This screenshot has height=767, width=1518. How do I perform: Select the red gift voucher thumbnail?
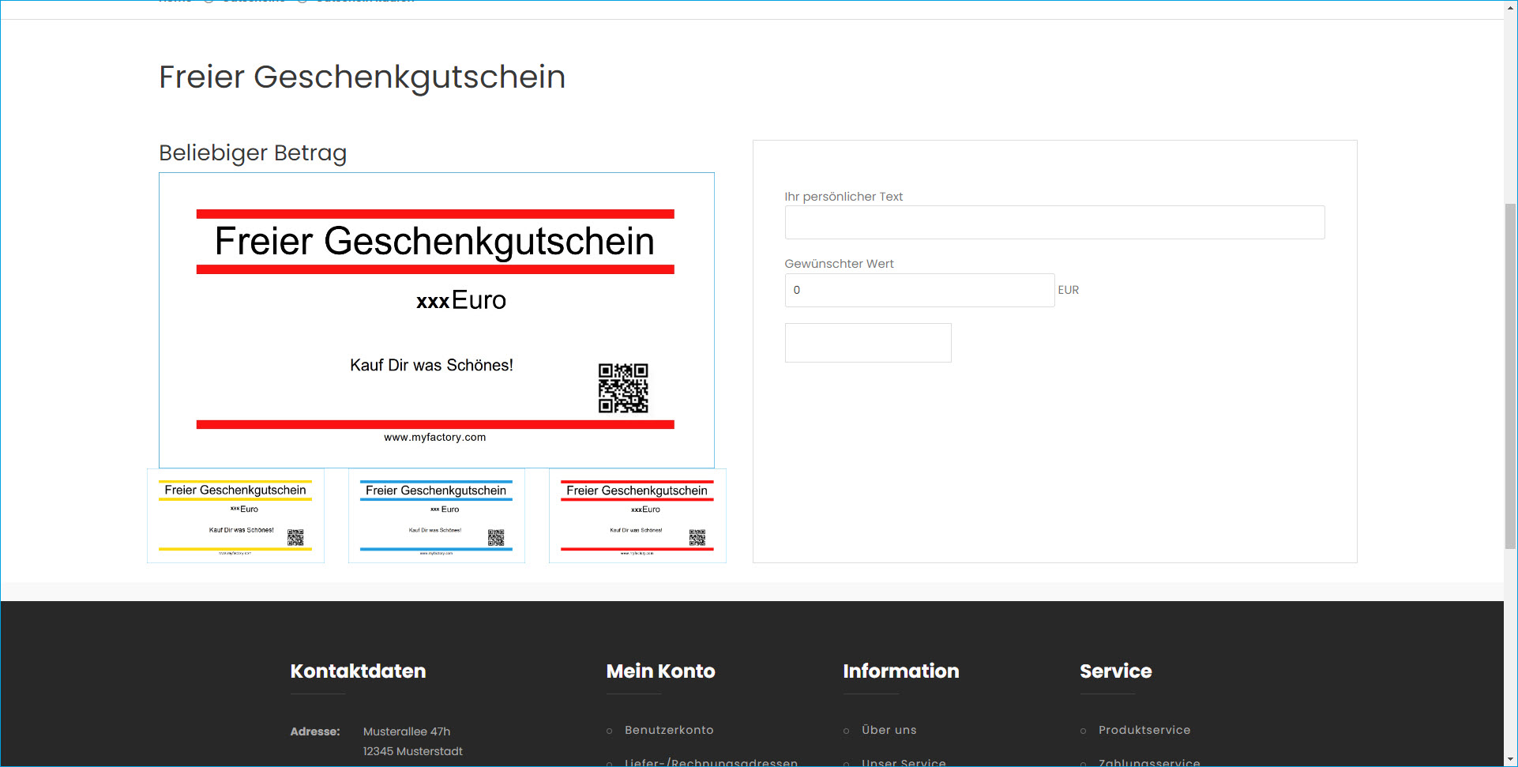click(x=637, y=516)
